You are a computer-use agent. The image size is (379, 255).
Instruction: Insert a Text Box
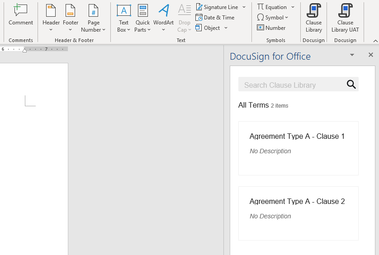click(124, 18)
